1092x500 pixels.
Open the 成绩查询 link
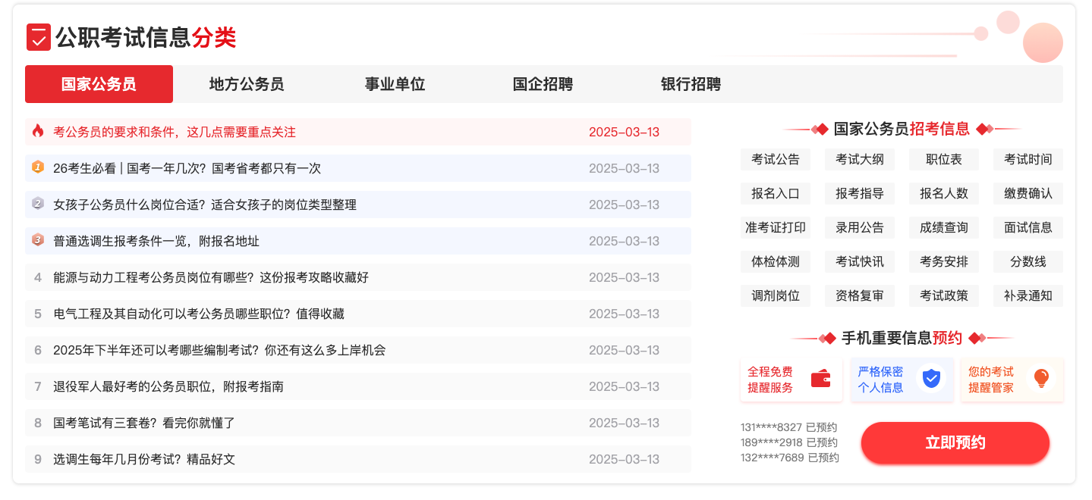(944, 227)
